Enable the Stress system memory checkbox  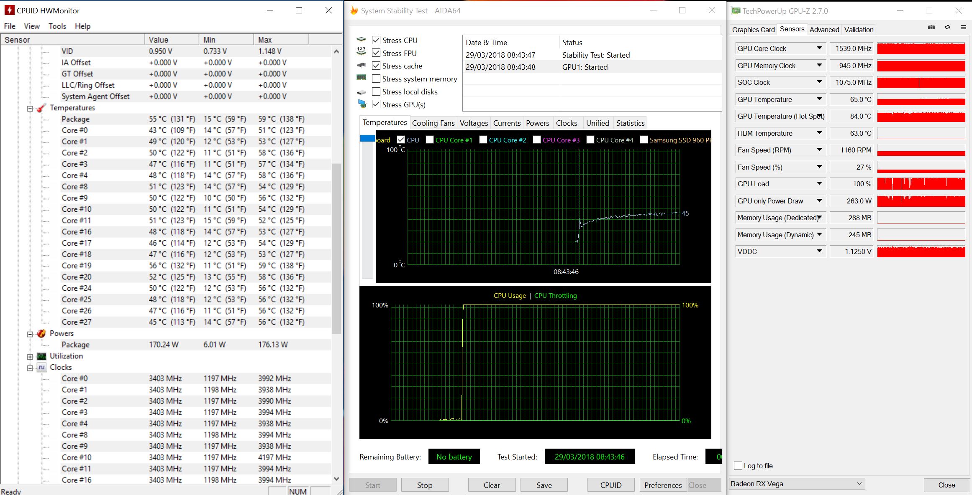(376, 79)
